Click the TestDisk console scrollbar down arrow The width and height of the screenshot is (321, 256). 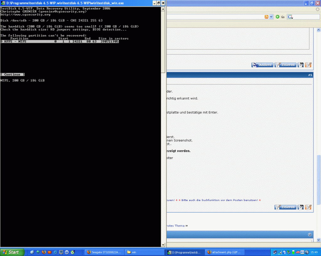[163, 245]
